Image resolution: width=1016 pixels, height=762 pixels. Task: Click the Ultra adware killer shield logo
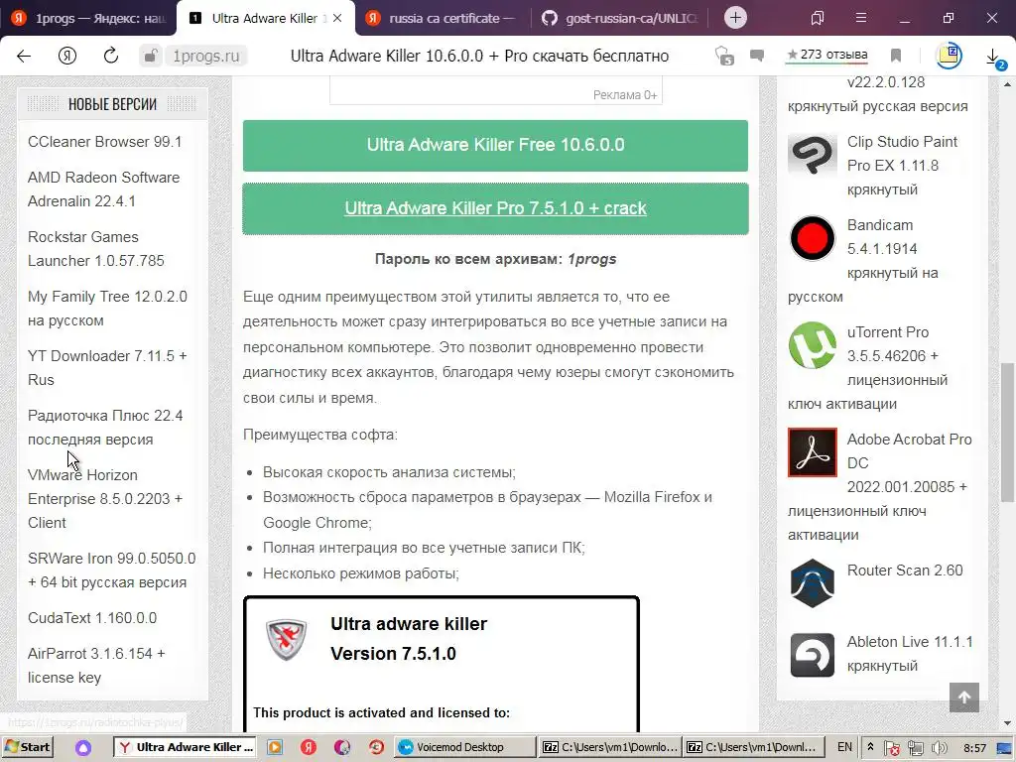[x=287, y=640]
